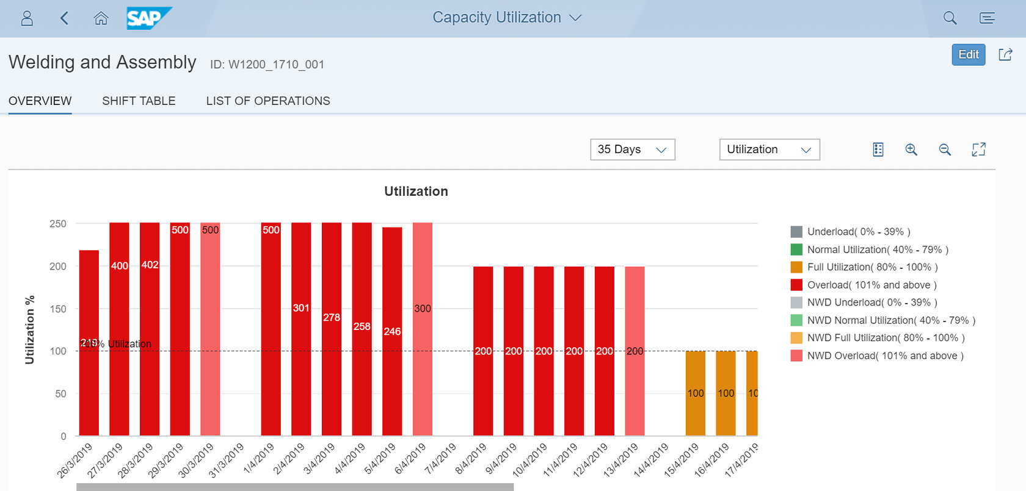Open the header menu list icon
The height and width of the screenshot is (491, 1026).
[987, 18]
